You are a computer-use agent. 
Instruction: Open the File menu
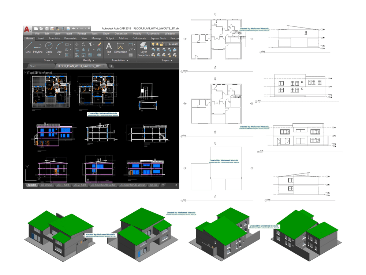tap(37, 34)
